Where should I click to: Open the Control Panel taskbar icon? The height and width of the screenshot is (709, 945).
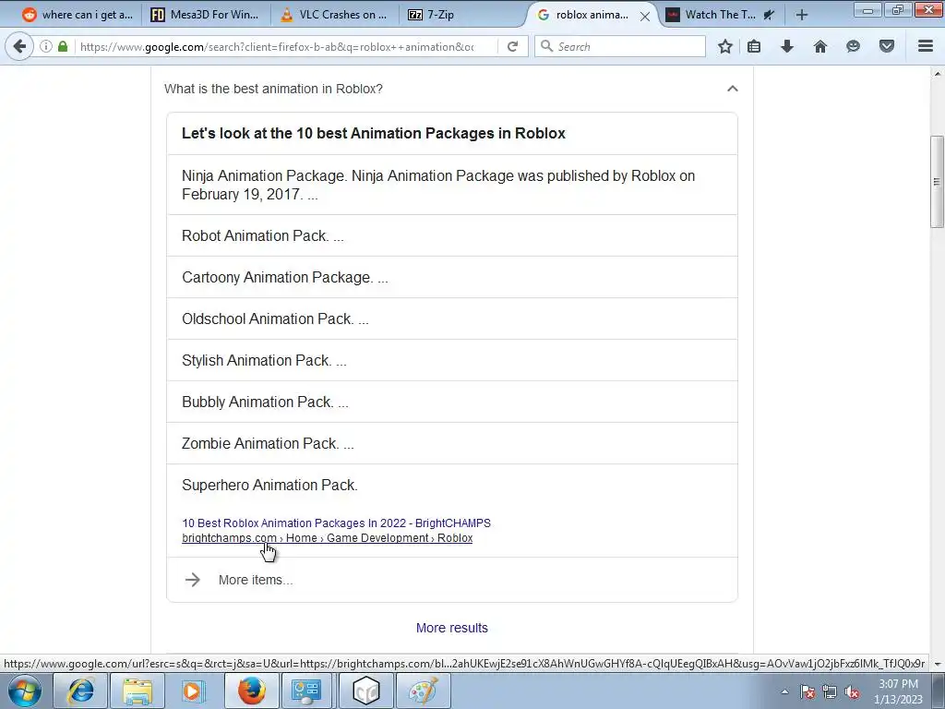pyautogui.click(x=308, y=691)
